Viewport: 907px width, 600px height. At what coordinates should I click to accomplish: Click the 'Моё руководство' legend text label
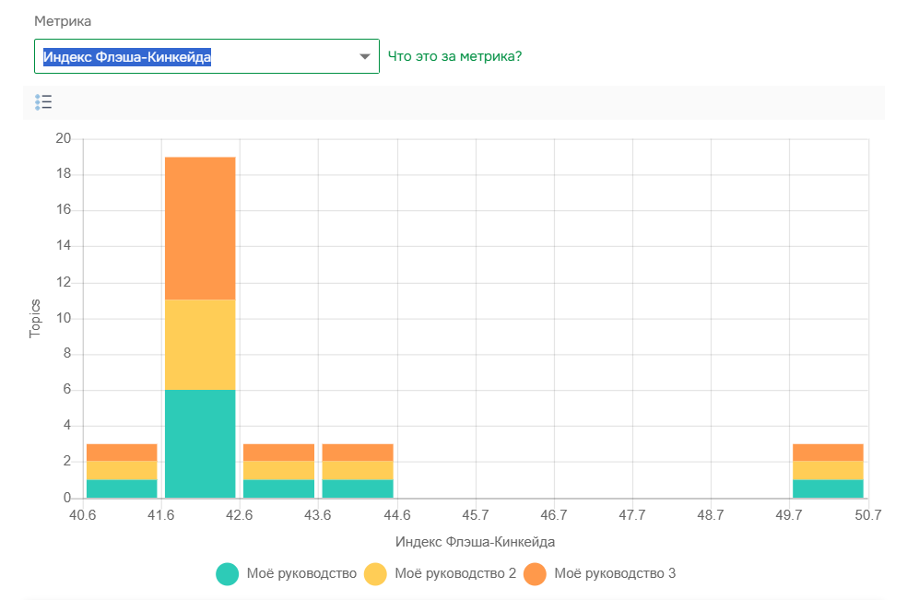point(300,574)
